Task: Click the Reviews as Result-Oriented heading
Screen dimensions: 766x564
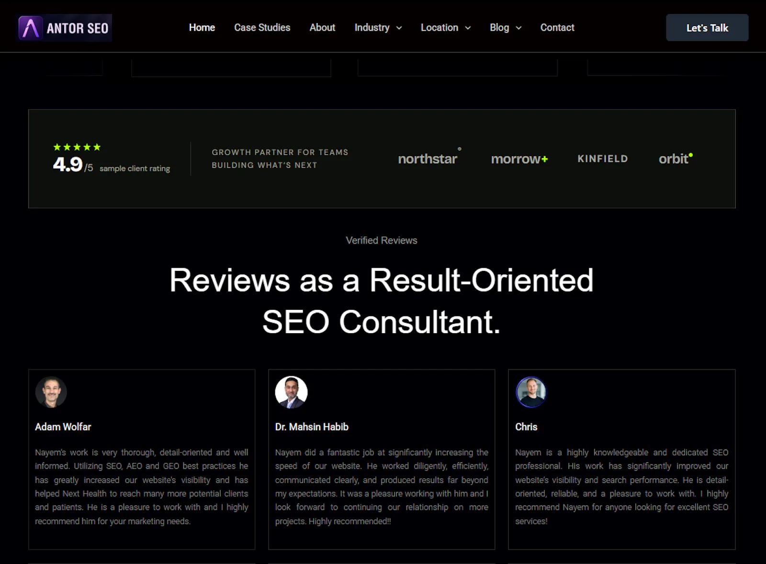Action: point(382,301)
